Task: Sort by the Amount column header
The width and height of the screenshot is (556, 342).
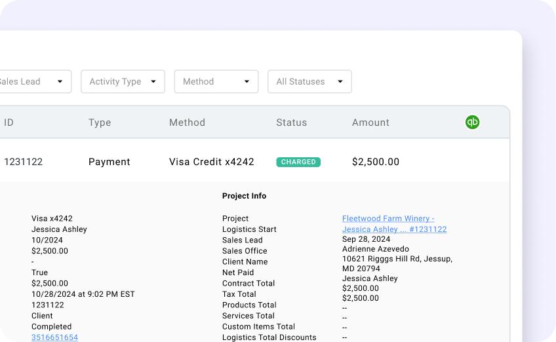Action: click(x=370, y=123)
